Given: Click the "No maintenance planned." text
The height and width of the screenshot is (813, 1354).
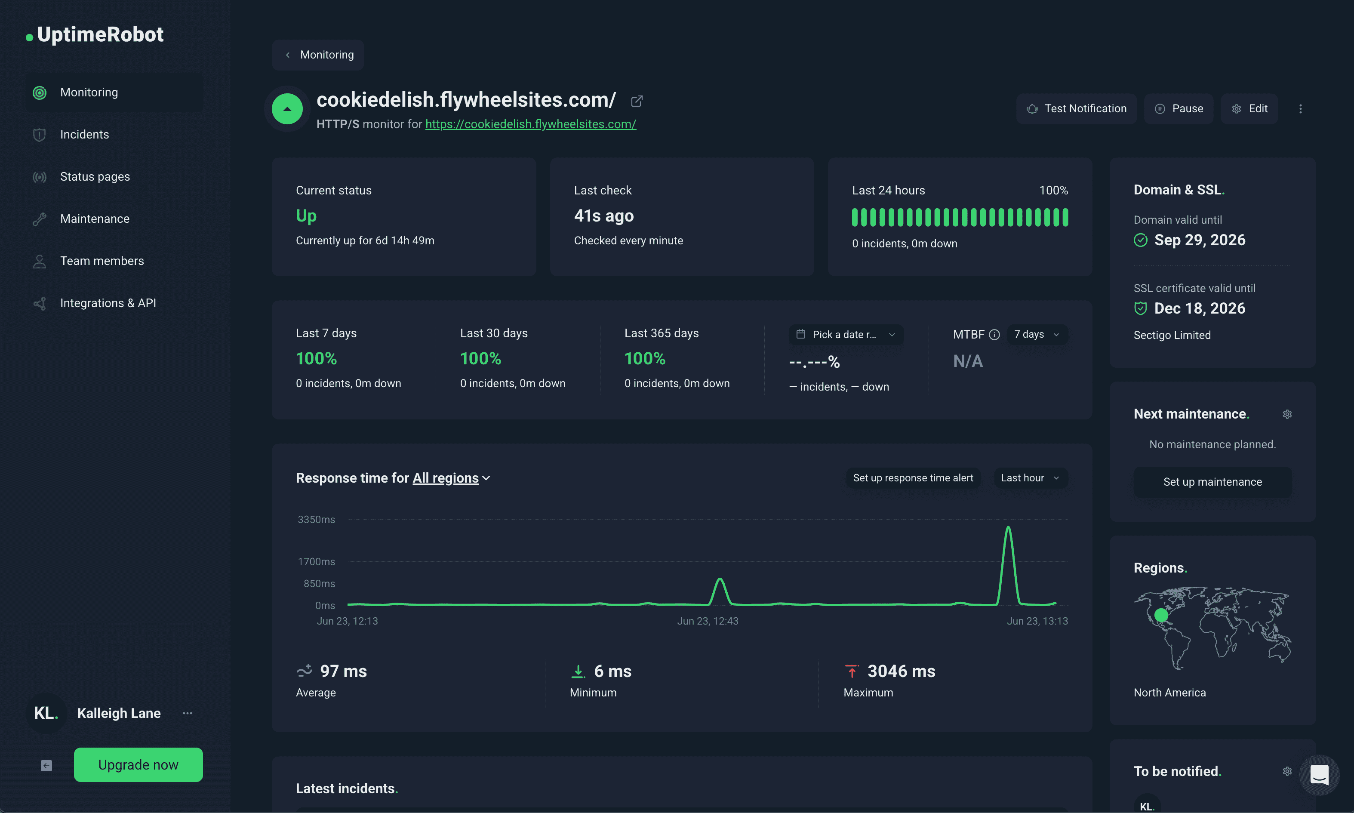Looking at the screenshot, I should 1212,444.
